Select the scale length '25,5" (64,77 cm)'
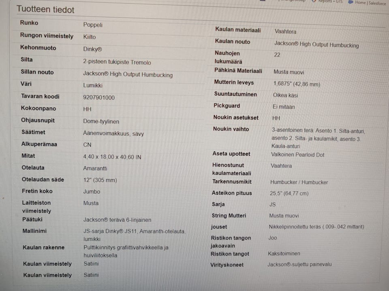 point(289,194)
